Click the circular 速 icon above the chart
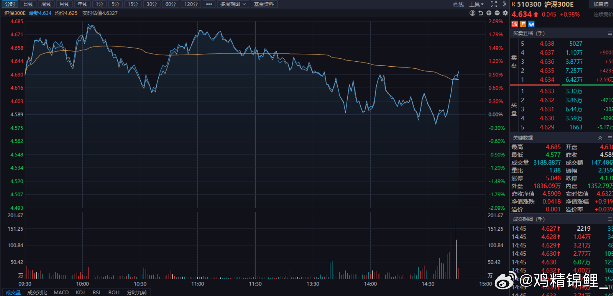 pyautogui.click(x=472, y=13)
